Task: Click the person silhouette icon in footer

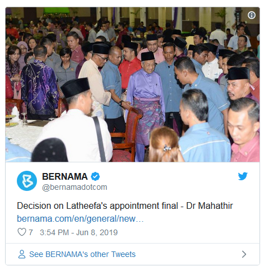Action: [x=22, y=254]
